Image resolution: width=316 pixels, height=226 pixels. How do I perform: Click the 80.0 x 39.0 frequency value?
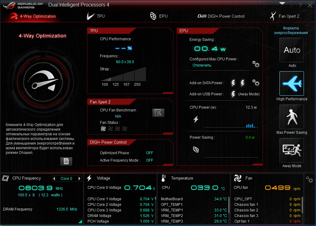point(125,62)
